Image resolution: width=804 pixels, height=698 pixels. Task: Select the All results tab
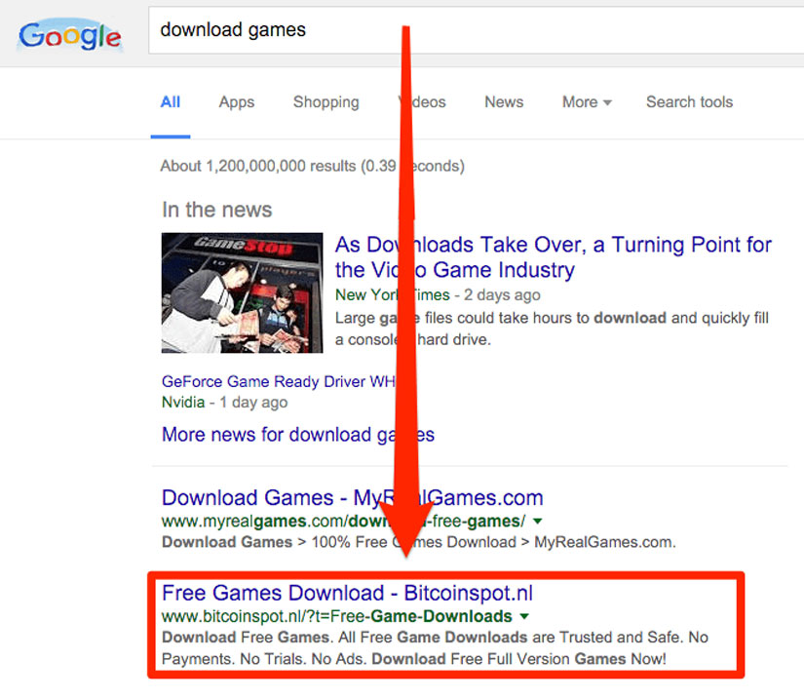171,102
